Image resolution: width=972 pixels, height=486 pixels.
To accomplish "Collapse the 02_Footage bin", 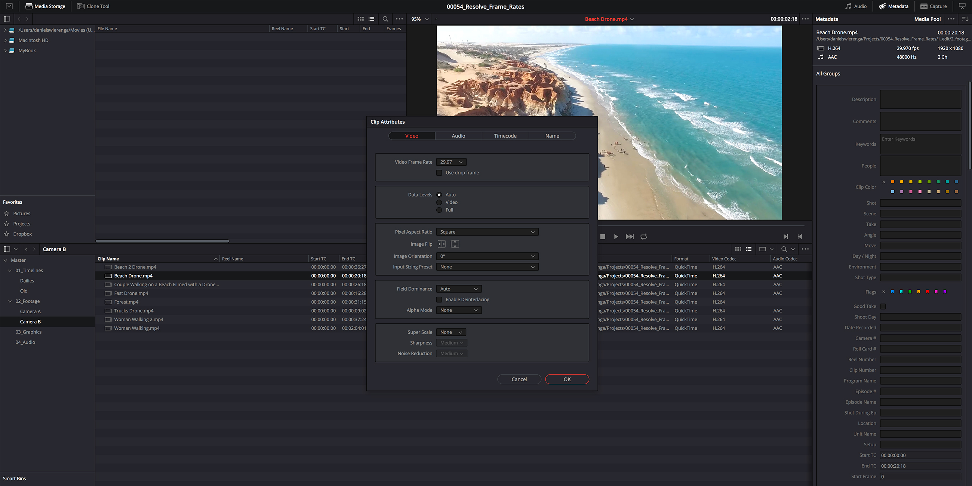I will point(10,301).
